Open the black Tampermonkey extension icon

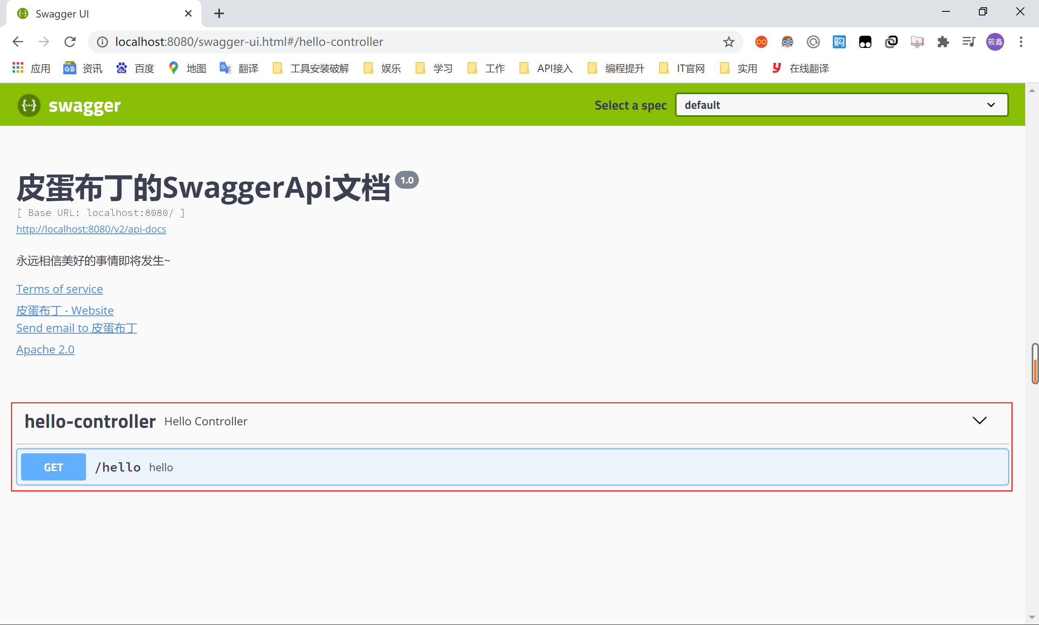(865, 42)
